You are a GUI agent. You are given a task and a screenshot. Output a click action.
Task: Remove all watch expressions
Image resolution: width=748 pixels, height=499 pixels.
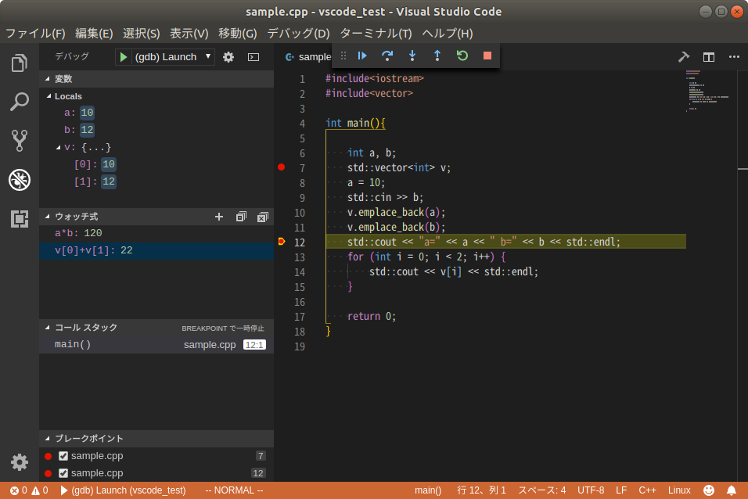point(263,217)
